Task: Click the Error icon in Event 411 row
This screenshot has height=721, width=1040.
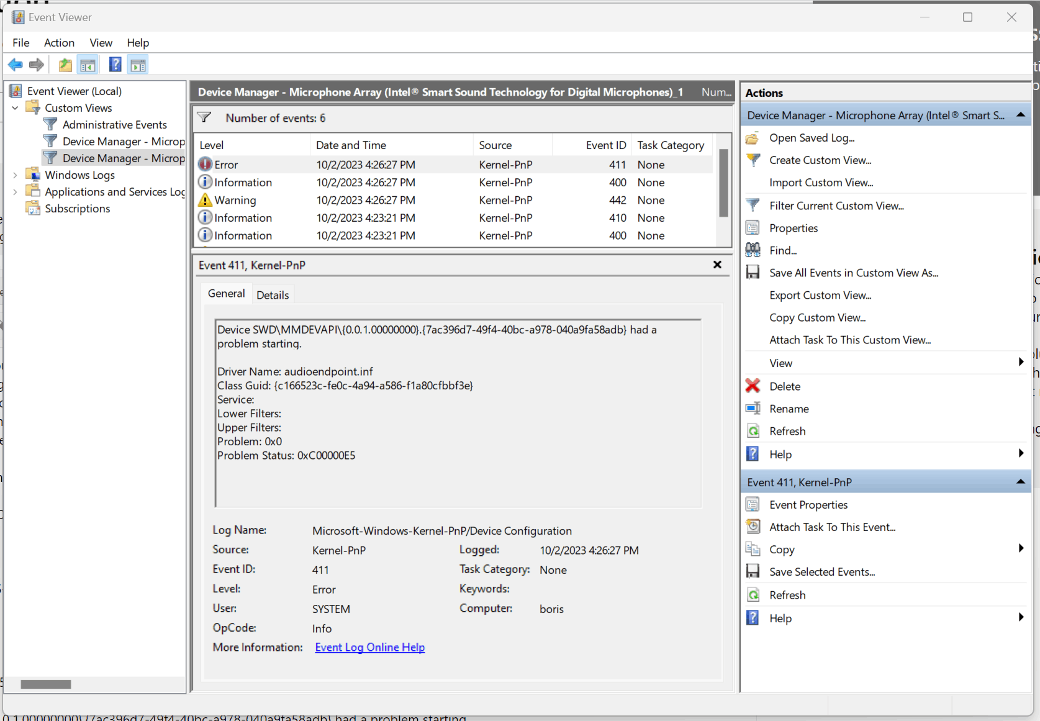Action: 205,165
